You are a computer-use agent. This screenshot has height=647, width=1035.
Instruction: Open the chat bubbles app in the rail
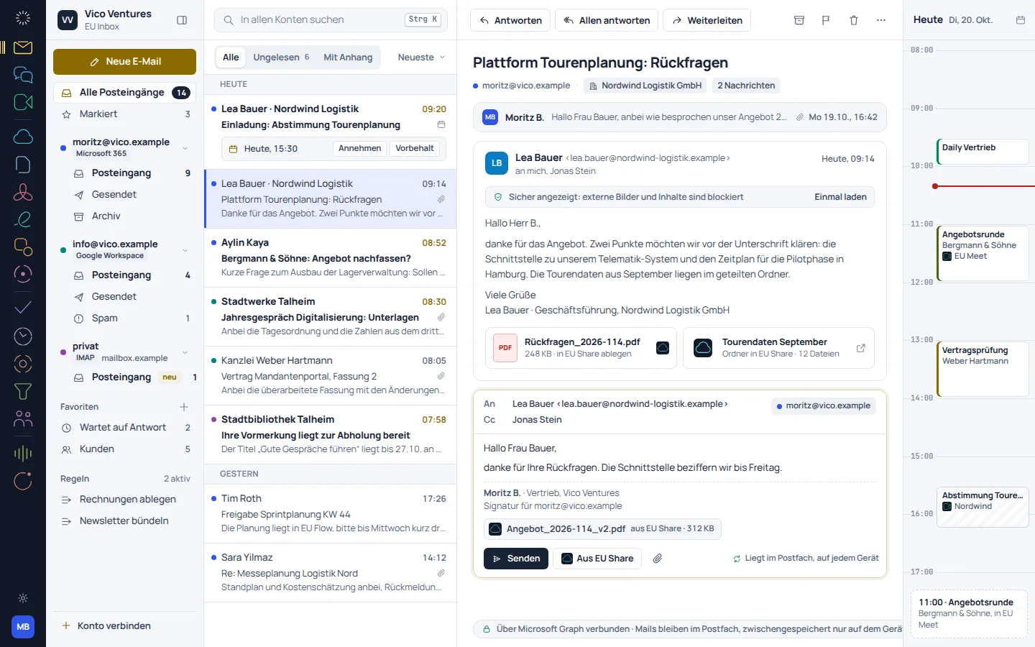(23, 75)
